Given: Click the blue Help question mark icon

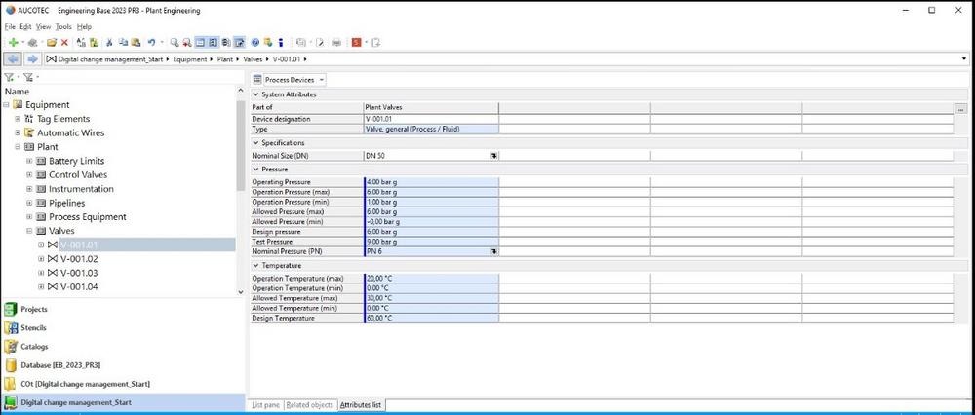Looking at the screenshot, I should [254, 43].
